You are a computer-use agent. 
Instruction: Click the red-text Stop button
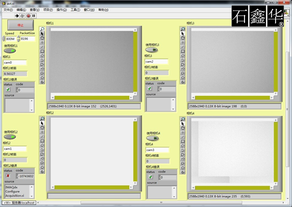point(21,25)
